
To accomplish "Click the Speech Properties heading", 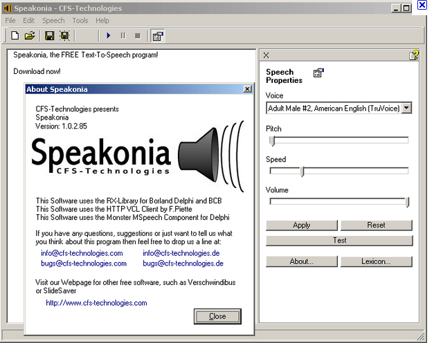I will 284,76.
